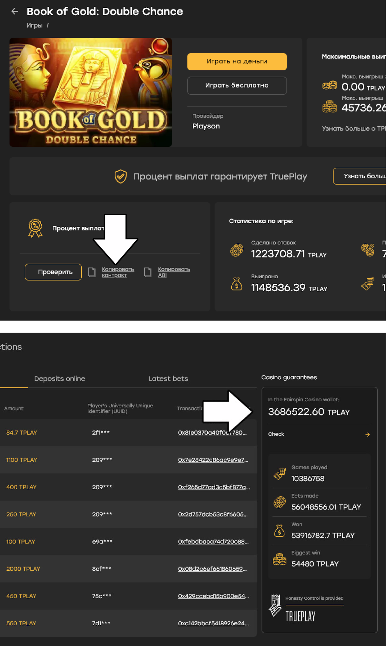The image size is (386, 646).
Task: Click the chip icon beside Сделано ставок
Action: pyautogui.click(x=237, y=250)
